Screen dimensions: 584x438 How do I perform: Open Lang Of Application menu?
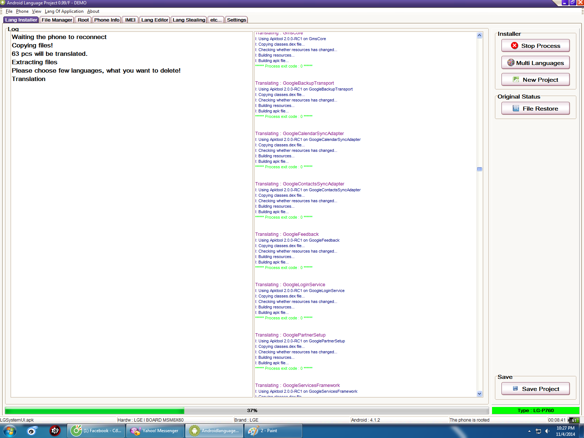(64, 11)
